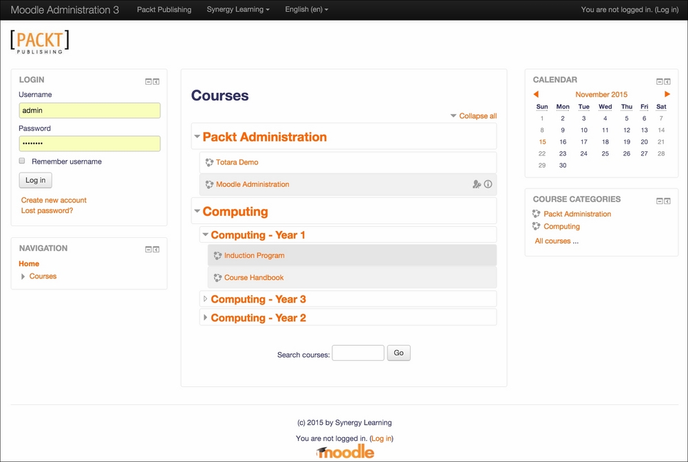
Task: Select day 30 in the calendar
Action: (x=563, y=166)
